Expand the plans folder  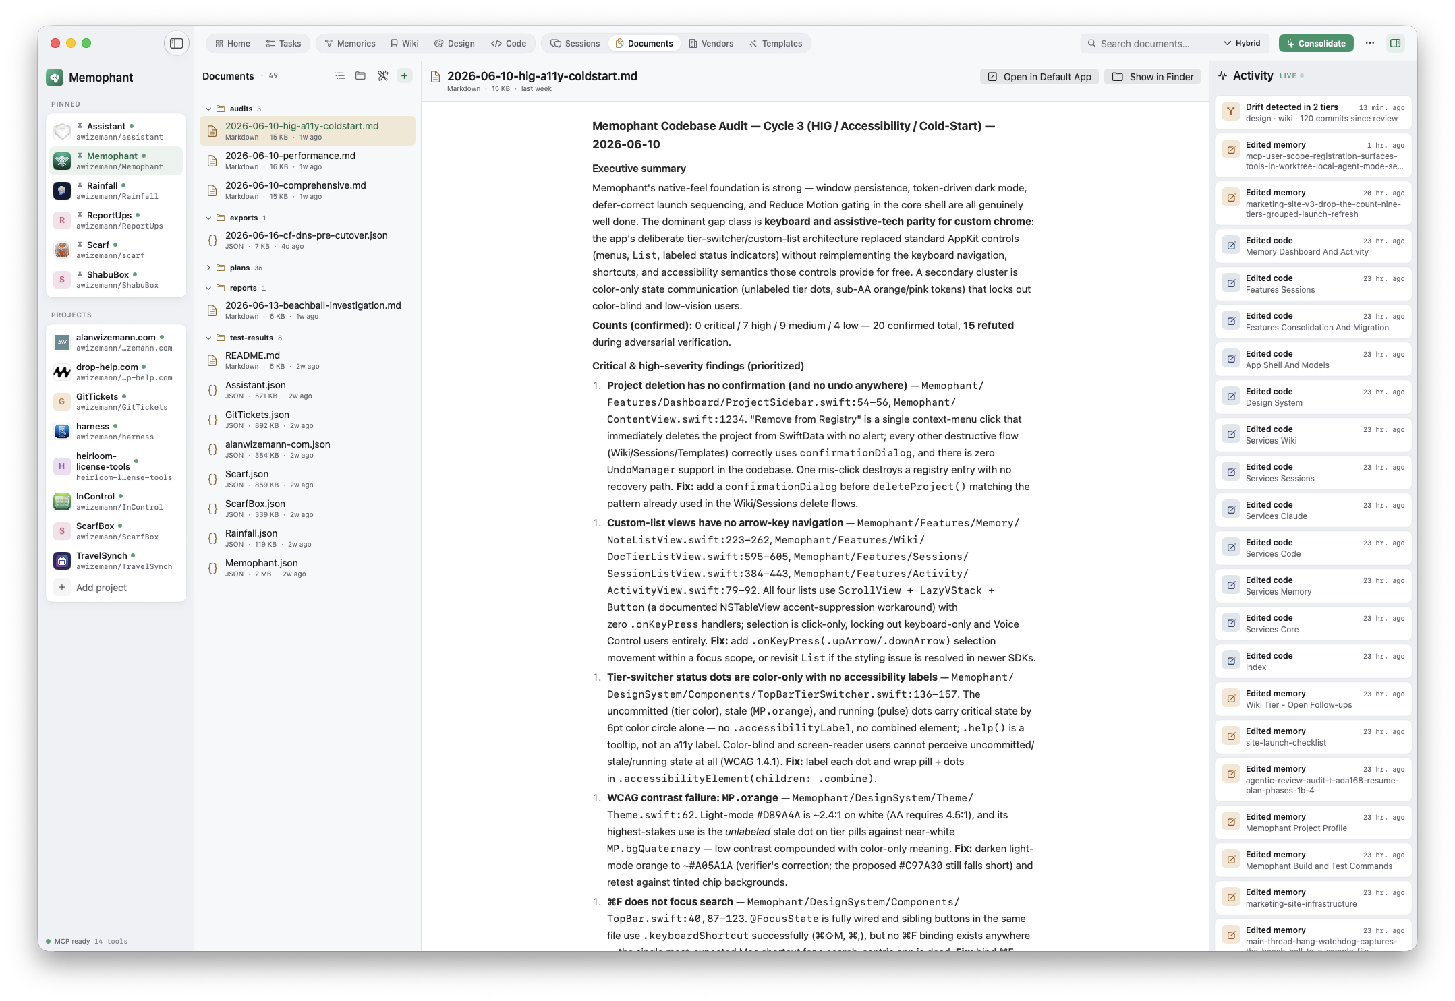point(208,268)
